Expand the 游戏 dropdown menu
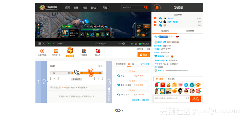The height and width of the screenshot is (118, 243). pyautogui.click(x=94, y=8)
